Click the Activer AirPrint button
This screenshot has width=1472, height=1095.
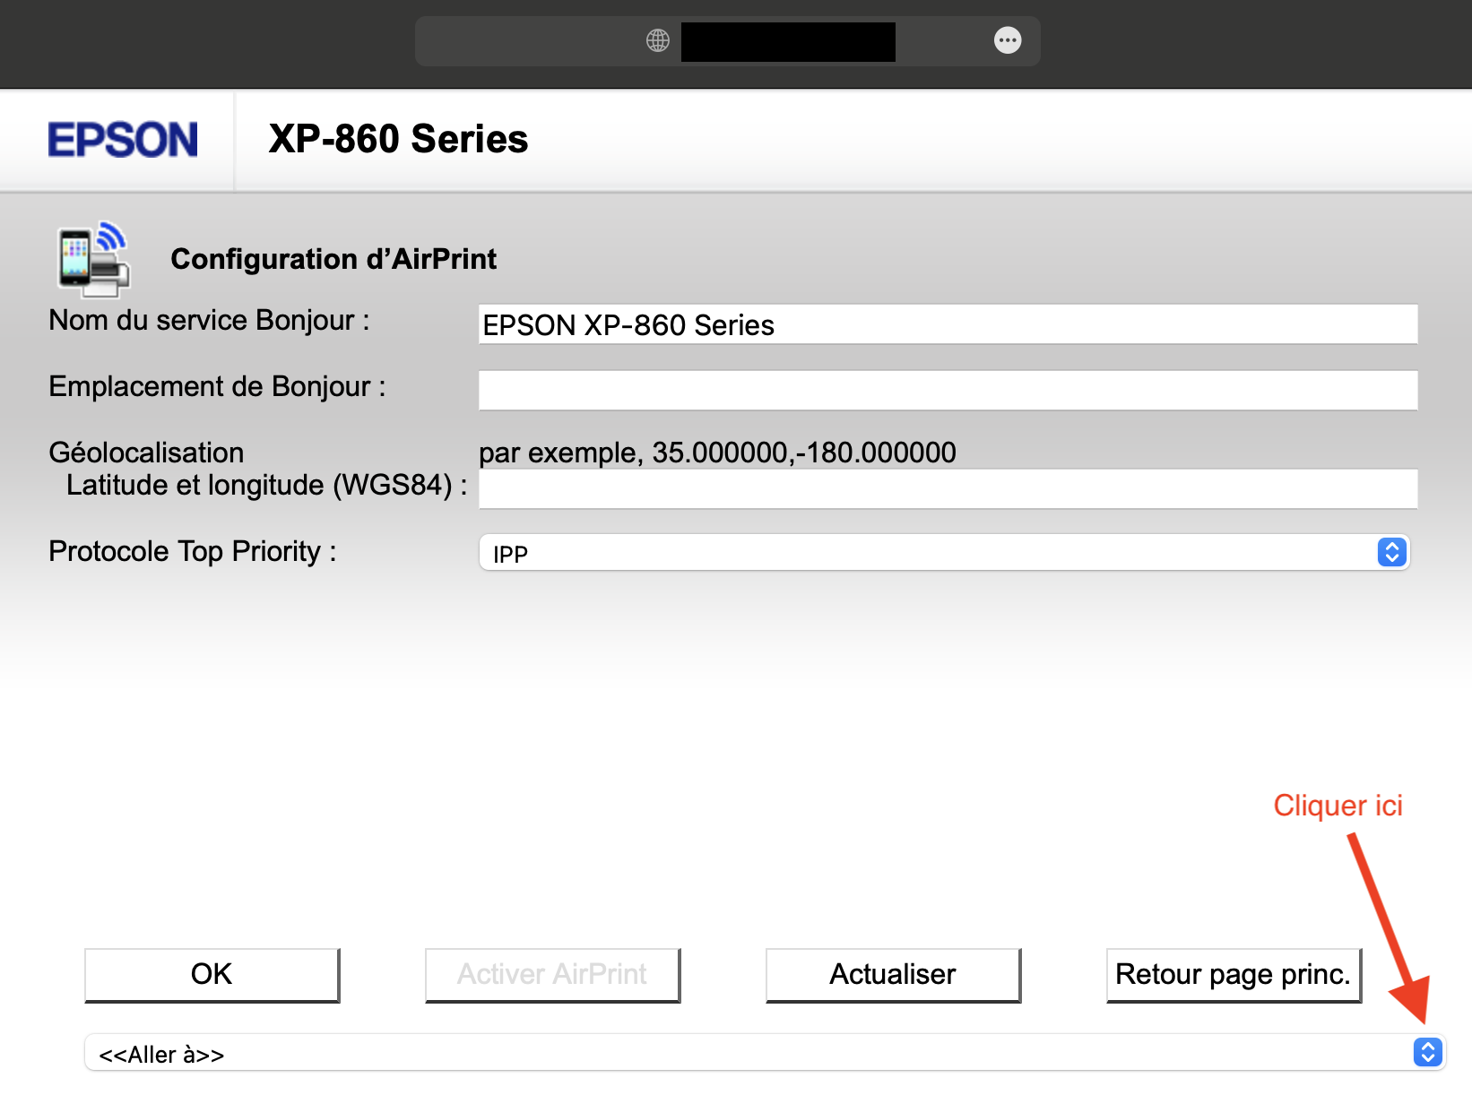tap(552, 974)
